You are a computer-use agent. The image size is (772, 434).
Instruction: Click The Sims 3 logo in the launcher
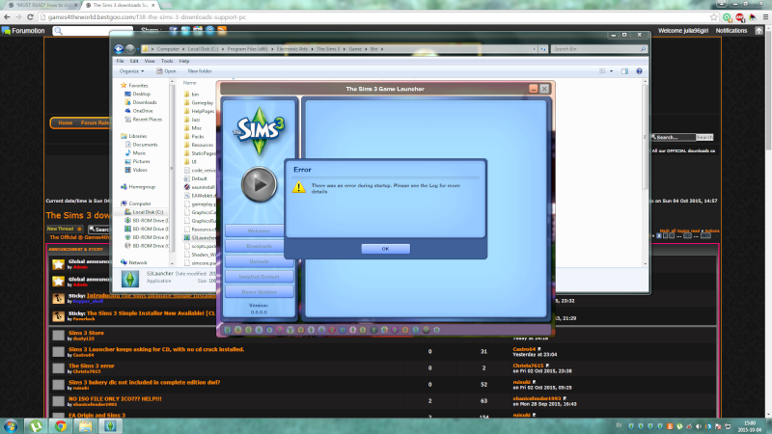click(259, 130)
